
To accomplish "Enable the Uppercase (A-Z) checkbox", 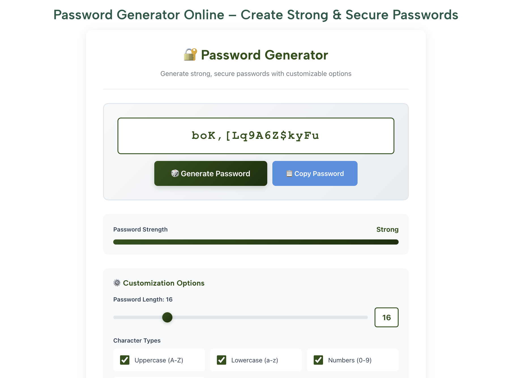I will pyautogui.click(x=125, y=360).
